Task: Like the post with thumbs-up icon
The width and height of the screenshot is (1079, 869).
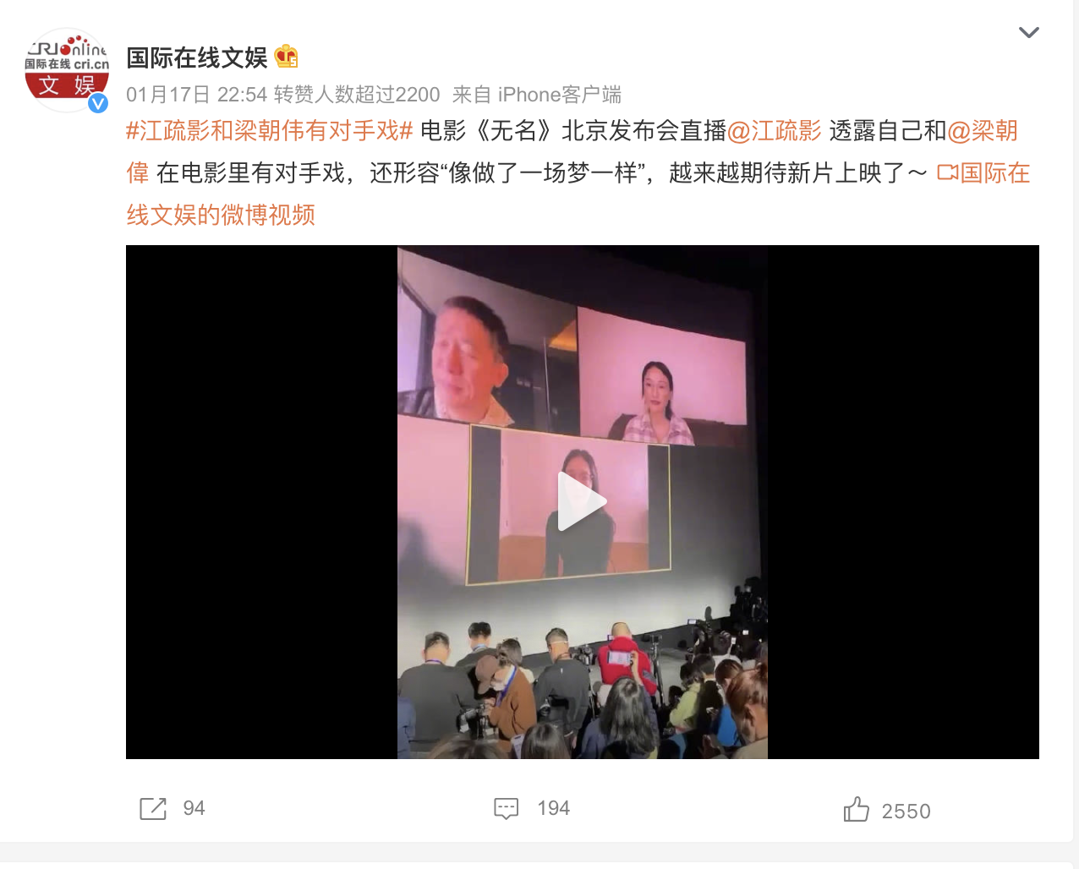Action: tap(856, 809)
